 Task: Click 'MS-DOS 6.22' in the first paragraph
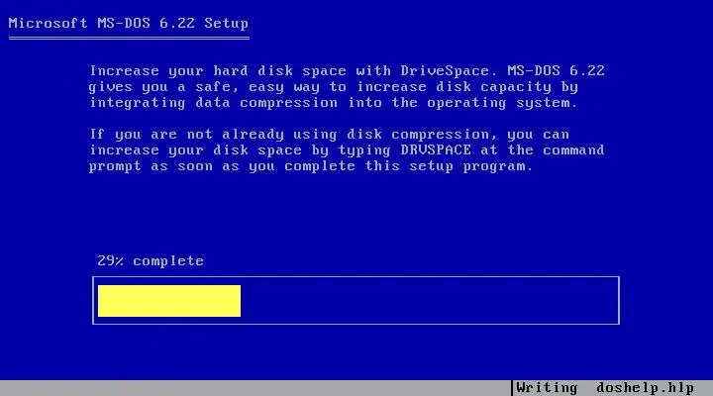pos(557,71)
